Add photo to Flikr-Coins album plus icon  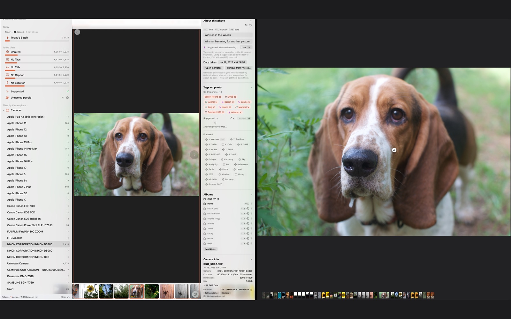[x=248, y=209]
